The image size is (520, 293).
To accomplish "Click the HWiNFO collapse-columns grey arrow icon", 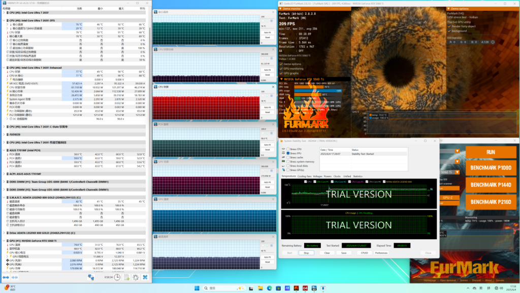I will pos(15,277).
